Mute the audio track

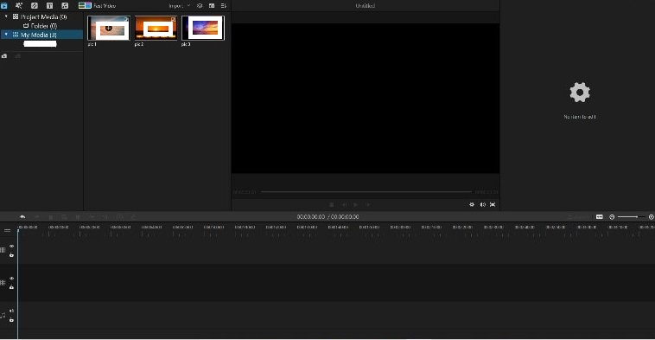[12, 311]
